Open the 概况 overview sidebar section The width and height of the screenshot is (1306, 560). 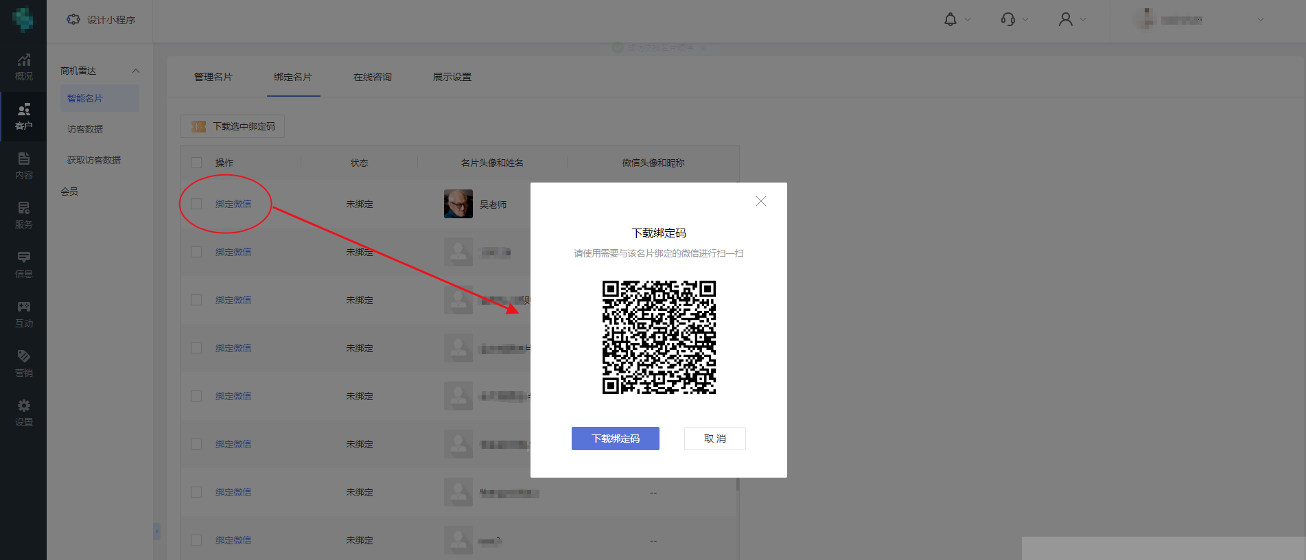pyautogui.click(x=23, y=67)
